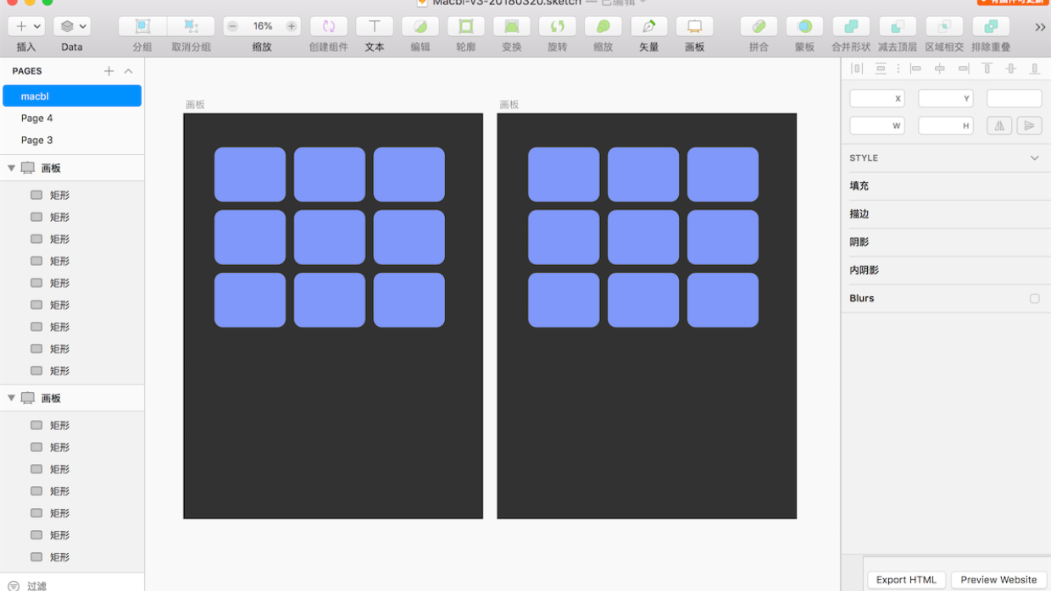Click the 取消分组 (Ungroup) toolbar icon

191,26
